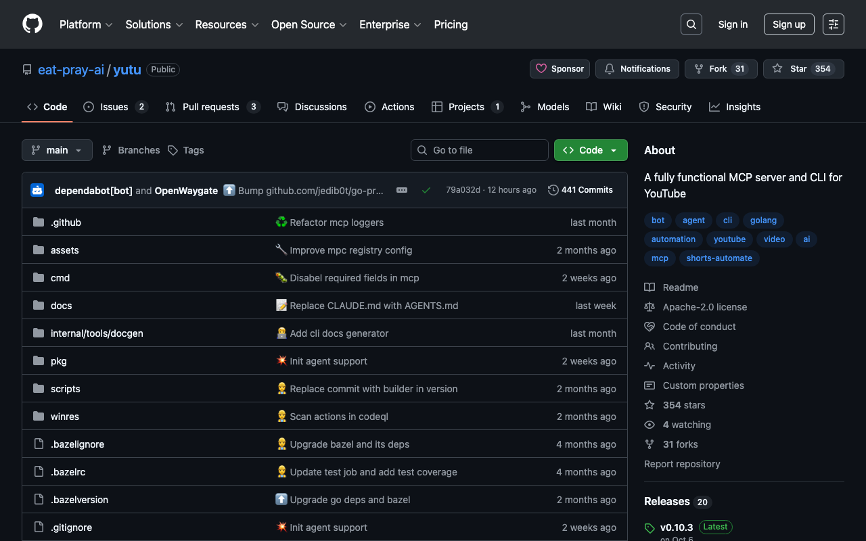866x541 pixels.
Task: Open the main branch dropdown
Action: [x=57, y=150]
